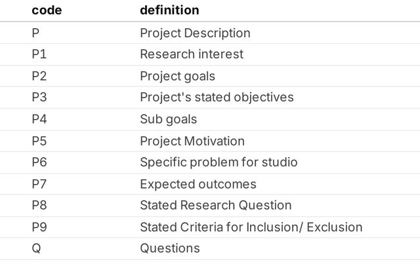Click the P2 code cell
Viewport: 420px width, 262px height.
[39, 76]
